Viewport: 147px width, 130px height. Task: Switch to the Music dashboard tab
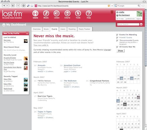pos(46,29)
